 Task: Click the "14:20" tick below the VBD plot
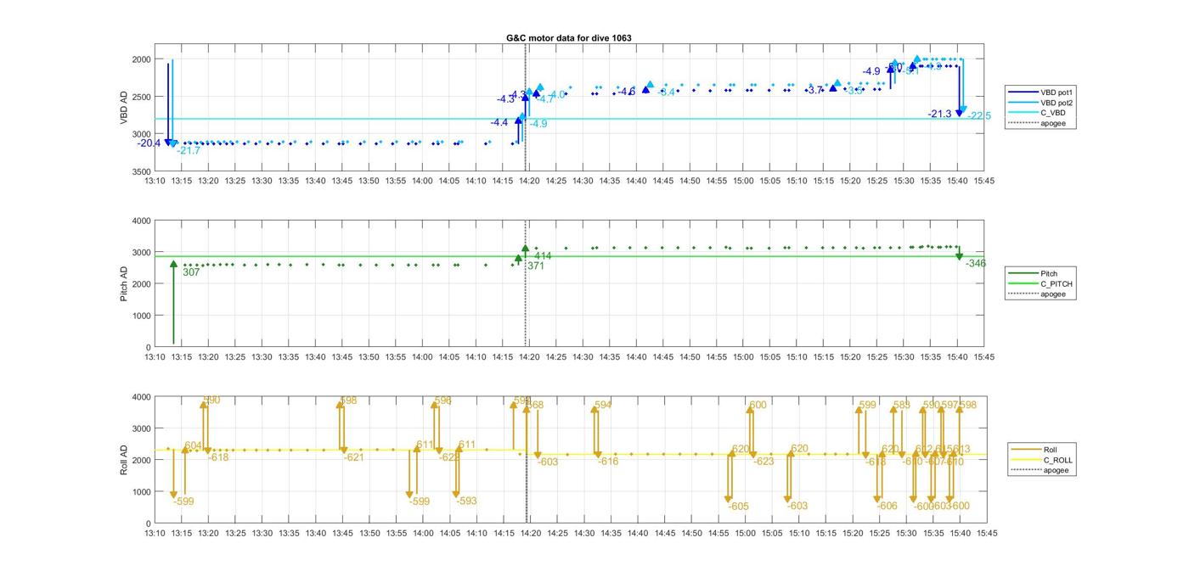(529, 181)
